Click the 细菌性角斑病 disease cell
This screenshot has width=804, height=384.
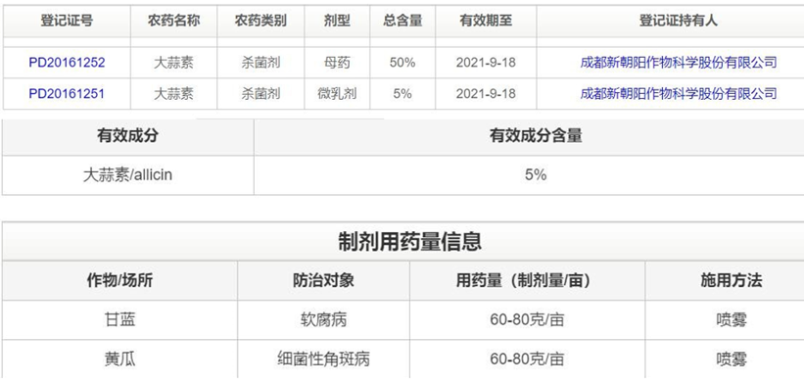(323, 360)
